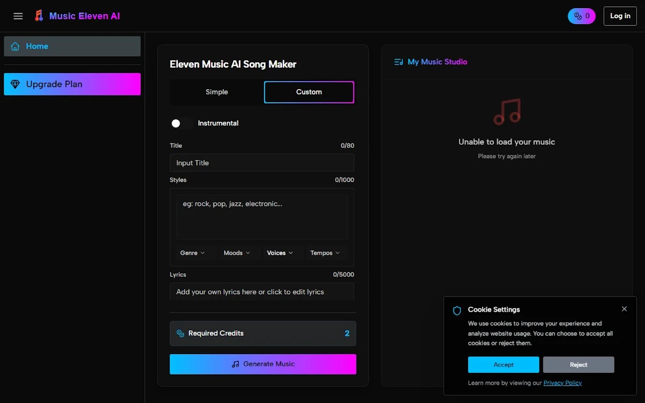Click the Styles character counter 0/1000
The height and width of the screenshot is (403, 645).
345,180
